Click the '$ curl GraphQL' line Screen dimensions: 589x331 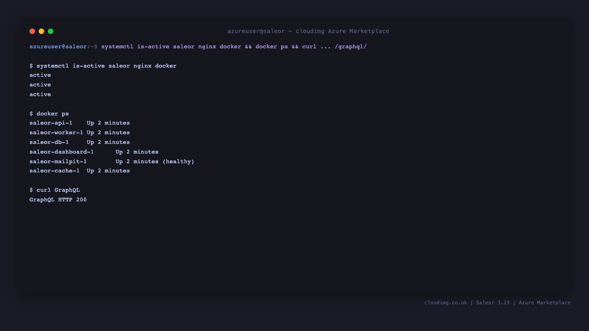pos(55,190)
